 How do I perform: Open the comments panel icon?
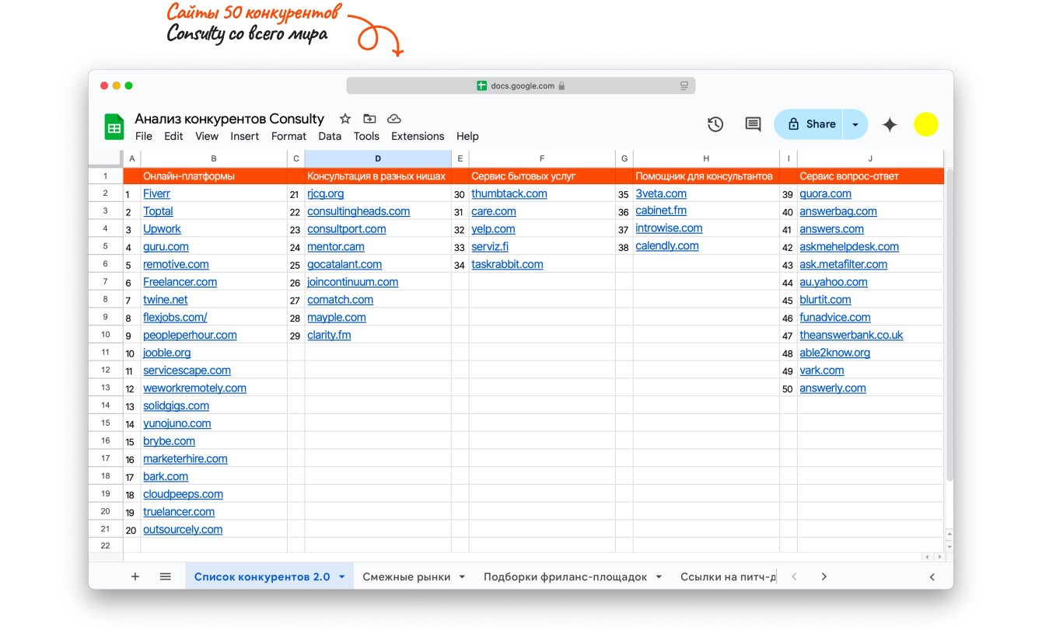tap(753, 124)
